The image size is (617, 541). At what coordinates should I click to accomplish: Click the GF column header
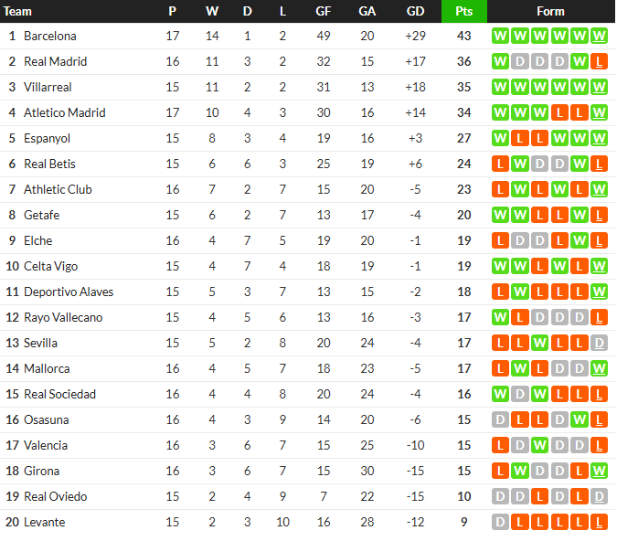(x=323, y=11)
